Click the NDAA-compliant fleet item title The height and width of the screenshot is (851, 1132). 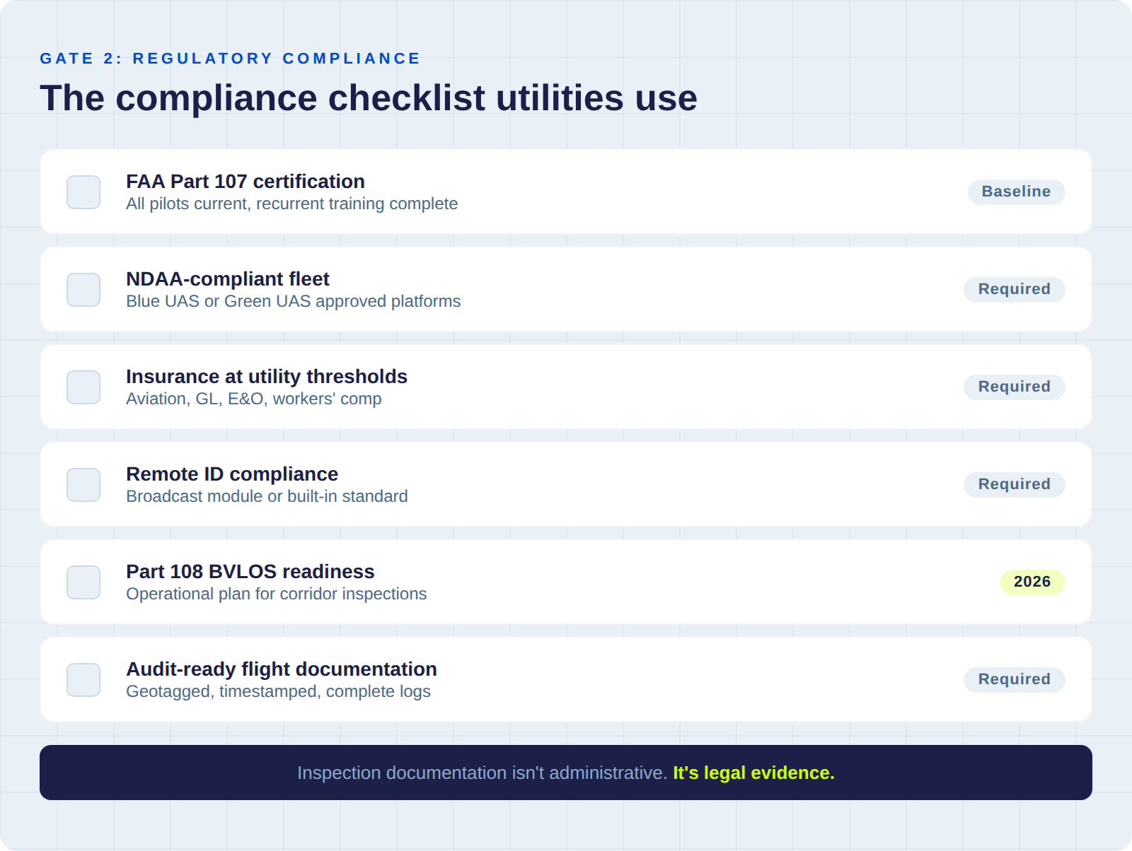click(x=227, y=279)
